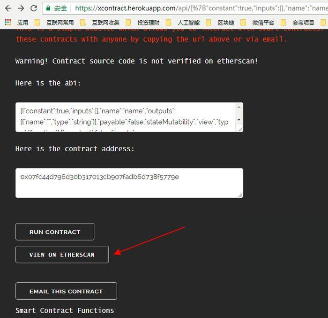Go forward using the browser forward arrow
328x318 pixels.
pos(21,8)
